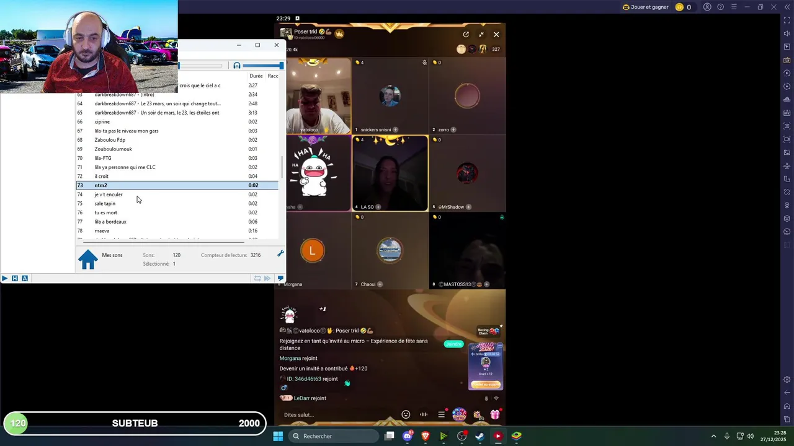Image resolution: width=794 pixels, height=446 pixels.
Task: Click the A button in the soundboard bottom bar
Action: coord(25,278)
